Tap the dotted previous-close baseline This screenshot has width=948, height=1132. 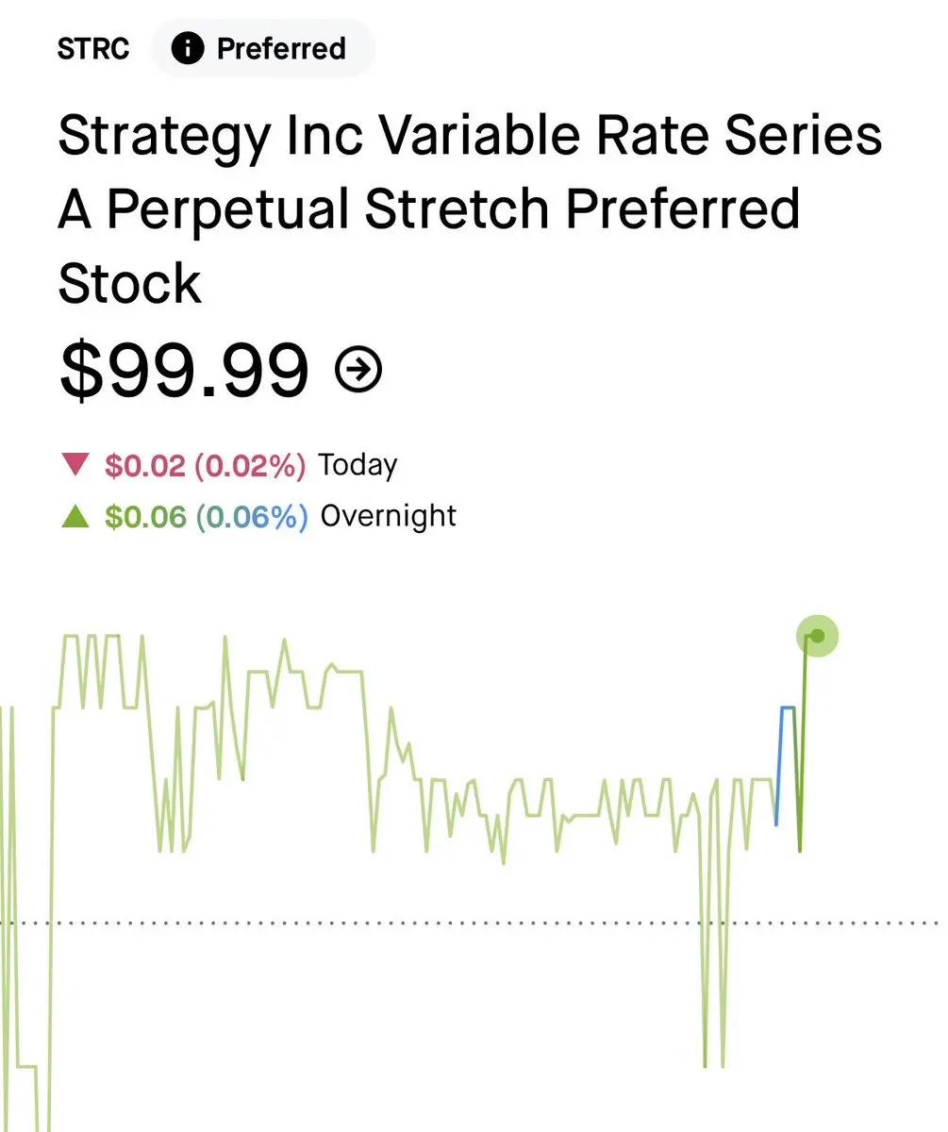pyautogui.click(x=474, y=923)
